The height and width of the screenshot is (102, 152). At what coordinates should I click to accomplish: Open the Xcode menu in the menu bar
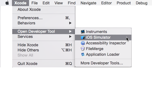pyautogui.click(x=20, y=3)
